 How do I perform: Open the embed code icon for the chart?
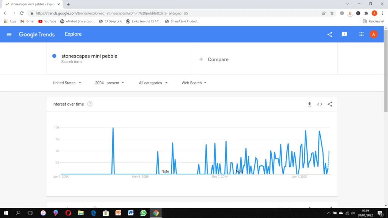coord(320,104)
